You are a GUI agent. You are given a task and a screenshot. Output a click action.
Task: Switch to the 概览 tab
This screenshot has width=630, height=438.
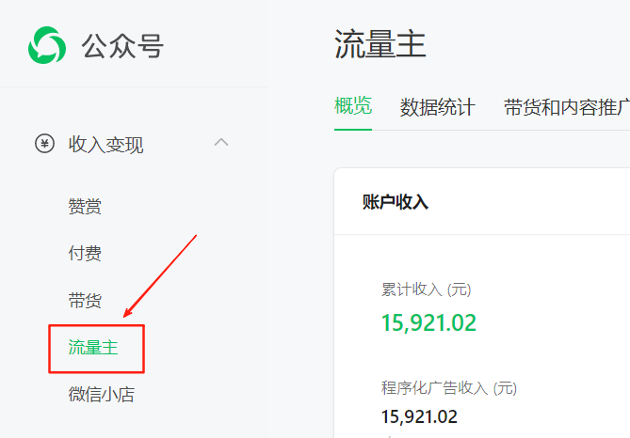click(x=353, y=106)
